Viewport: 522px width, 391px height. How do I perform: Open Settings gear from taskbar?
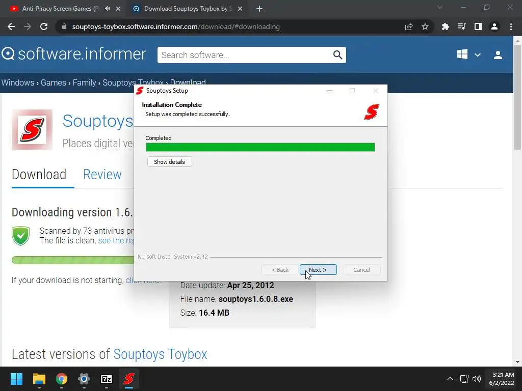pyautogui.click(x=84, y=379)
